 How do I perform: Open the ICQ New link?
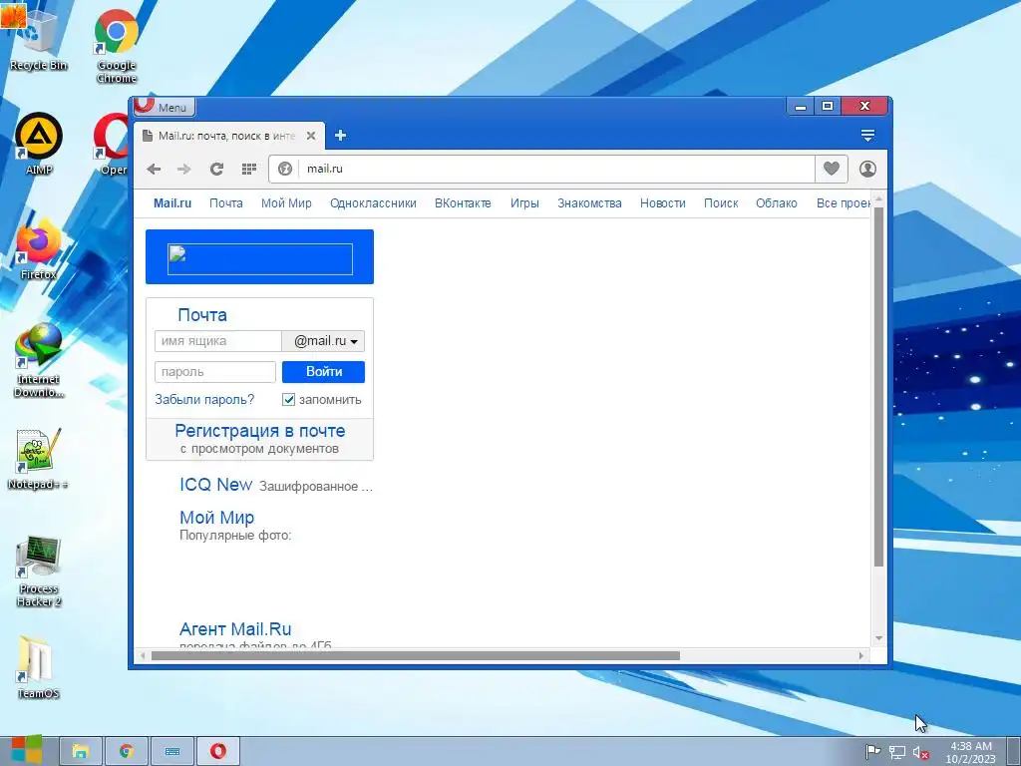[x=215, y=485]
